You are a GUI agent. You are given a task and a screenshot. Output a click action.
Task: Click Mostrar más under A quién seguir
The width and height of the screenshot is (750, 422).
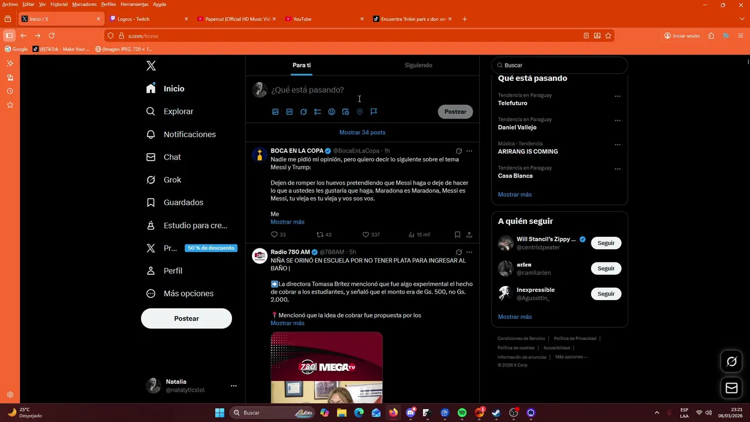click(514, 316)
